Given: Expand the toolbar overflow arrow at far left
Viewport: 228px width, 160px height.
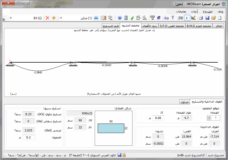Looking at the screenshot, I should (x=4, y=20).
